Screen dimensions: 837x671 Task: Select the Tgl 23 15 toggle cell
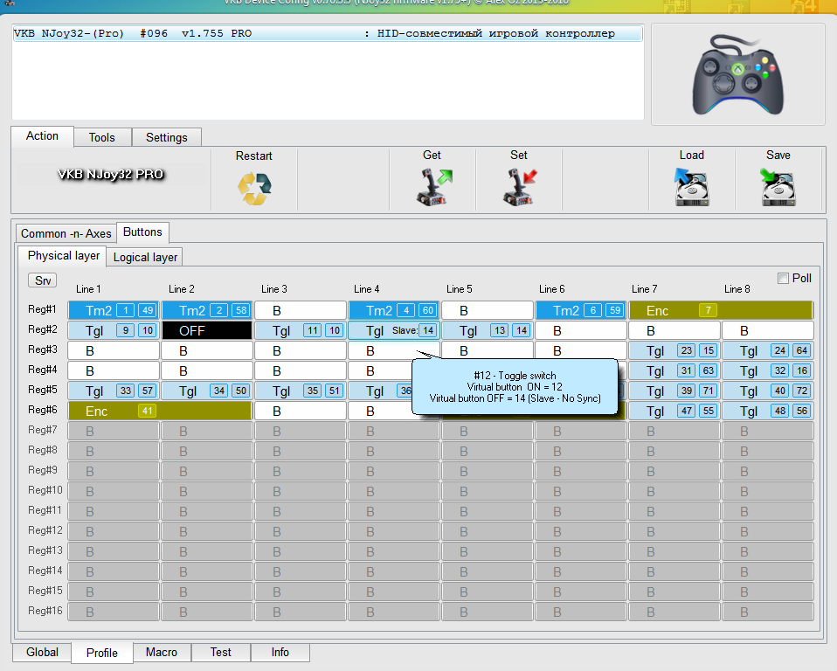(x=674, y=350)
